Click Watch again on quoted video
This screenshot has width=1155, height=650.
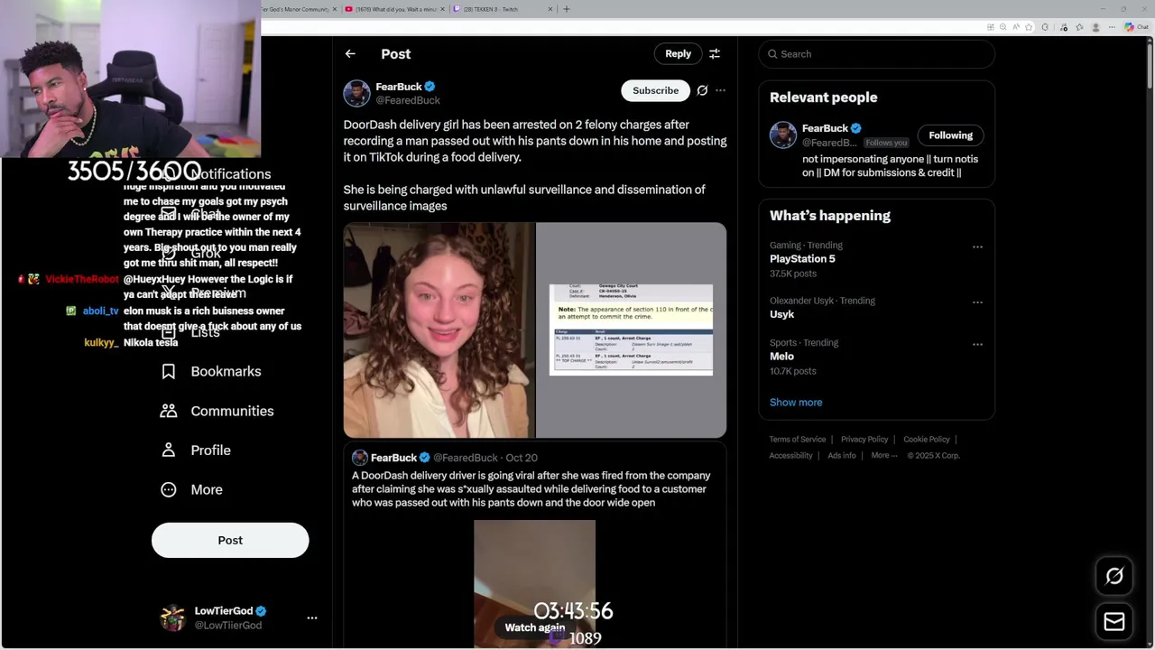tap(534, 627)
